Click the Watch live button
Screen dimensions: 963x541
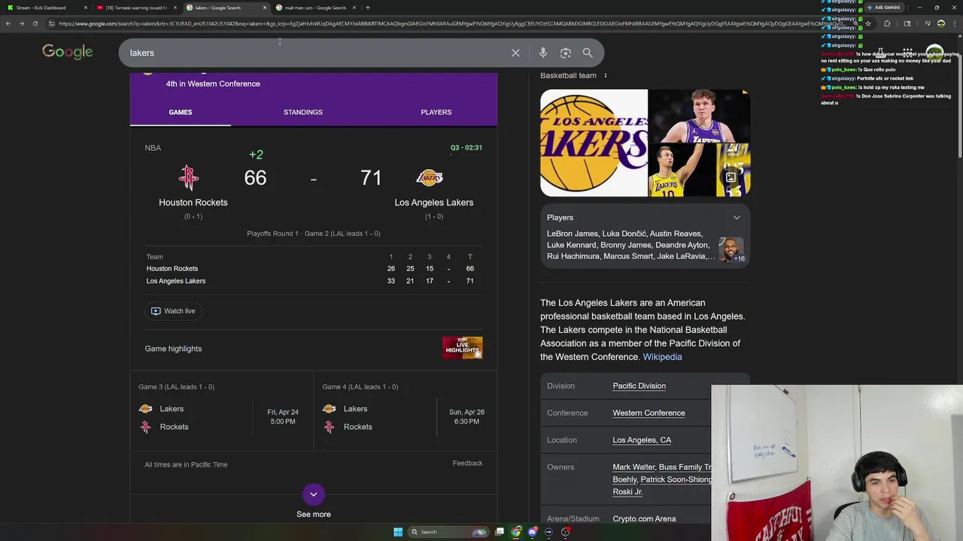tap(174, 311)
